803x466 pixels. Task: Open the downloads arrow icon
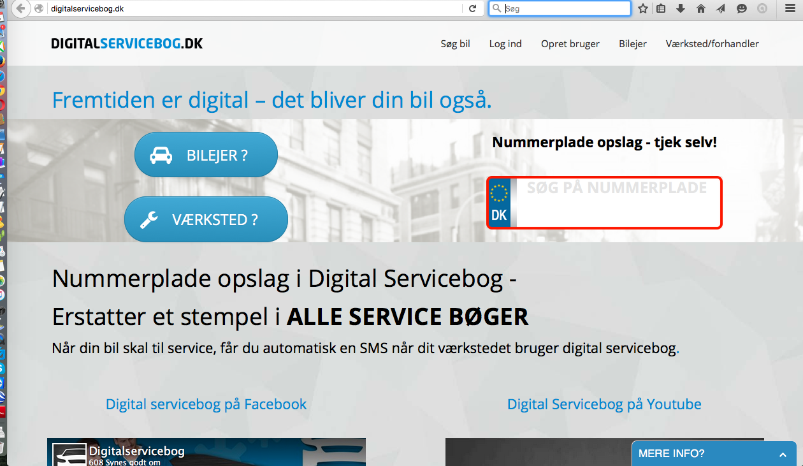681,8
